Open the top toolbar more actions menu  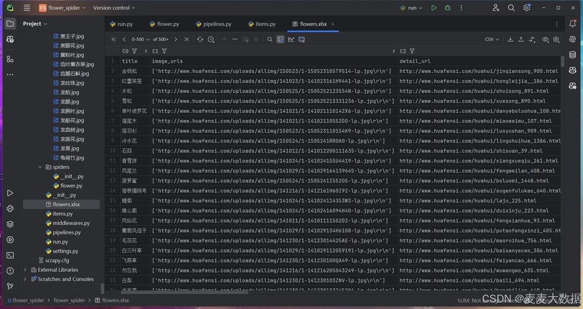(x=461, y=8)
